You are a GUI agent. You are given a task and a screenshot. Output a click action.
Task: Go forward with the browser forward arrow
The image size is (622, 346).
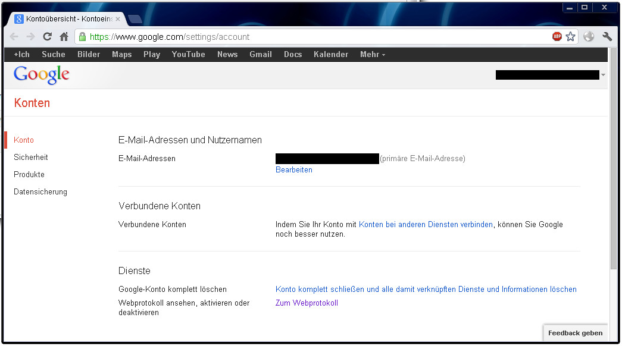[30, 37]
